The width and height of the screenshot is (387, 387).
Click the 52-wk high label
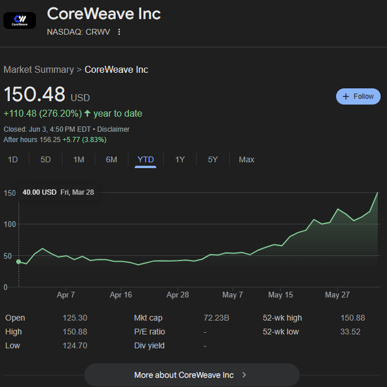pyautogui.click(x=282, y=318)
